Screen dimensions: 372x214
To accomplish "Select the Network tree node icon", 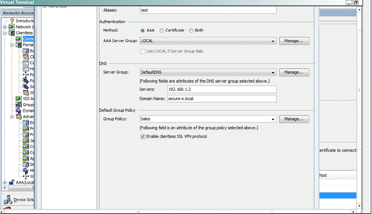I will point(12,27).
